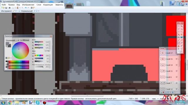Click the secondary color swatch
Screen dimensions: 188x105
(10, 46)
